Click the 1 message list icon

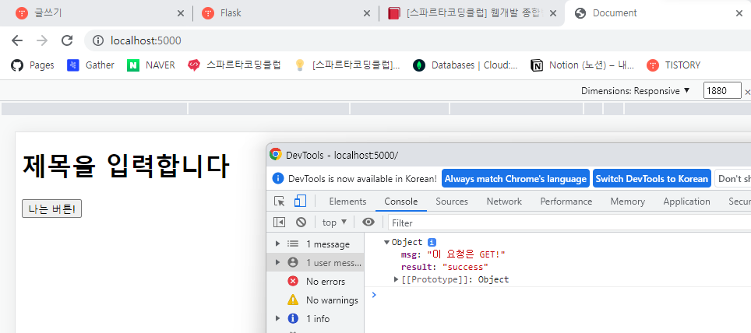(x=293, y=244)
